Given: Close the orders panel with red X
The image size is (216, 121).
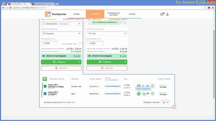Looking at the screenshot, I should tap(174, 107).
